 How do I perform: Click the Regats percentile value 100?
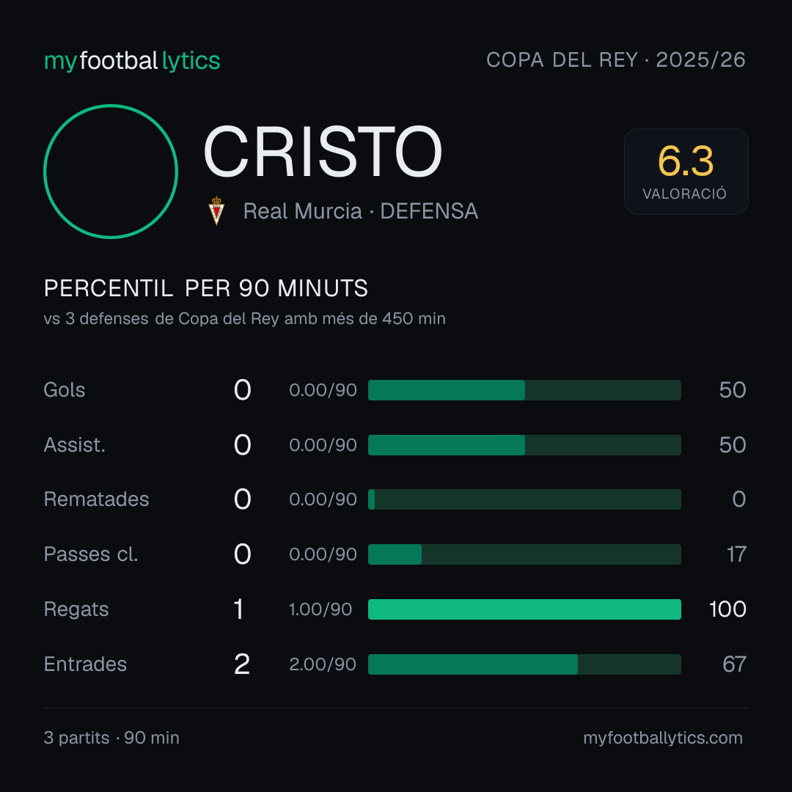pyautogui.click(x=727, y=609)
